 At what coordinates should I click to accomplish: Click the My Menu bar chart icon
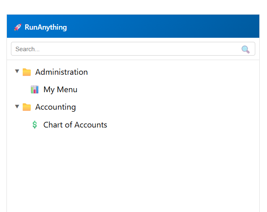[35, 90]
